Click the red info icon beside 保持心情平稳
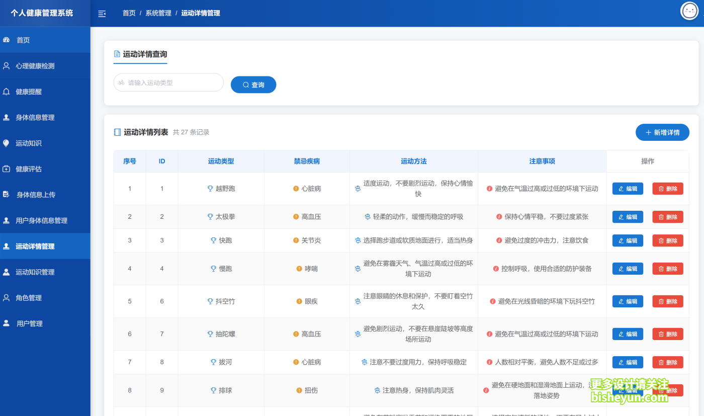704x416 pixels. pyautogui.click(x=499, y=217)
